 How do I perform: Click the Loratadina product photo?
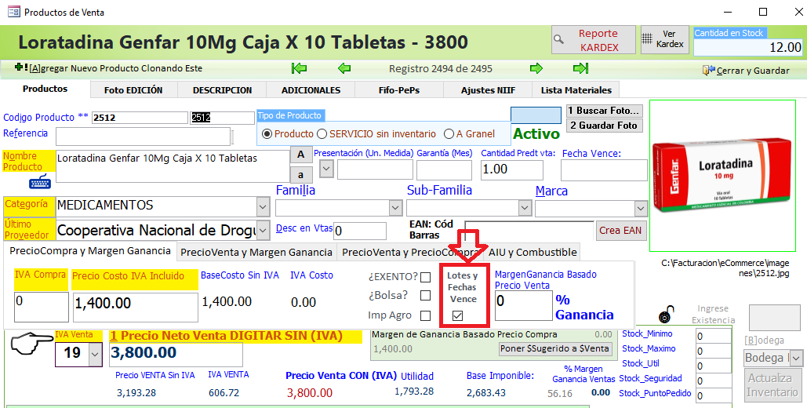(x=724, y=176)
